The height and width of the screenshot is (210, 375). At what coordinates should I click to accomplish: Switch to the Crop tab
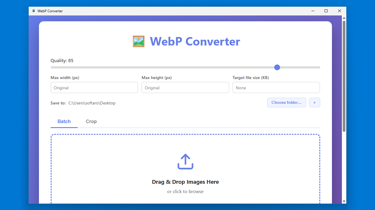[91, 121]
